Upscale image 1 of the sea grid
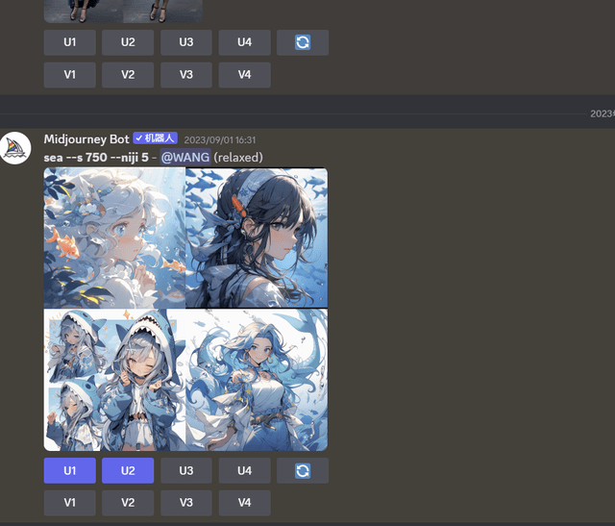The height and width of the screenshot is (526, 615). (x=70, y=470)
